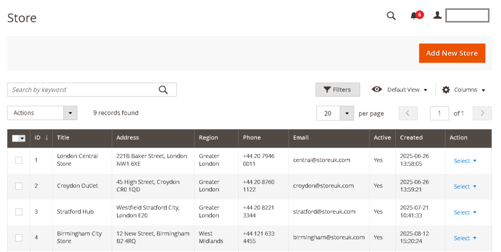Click the search magnifier icon in header
Screen dimensions: 501x252
[391, 16]
